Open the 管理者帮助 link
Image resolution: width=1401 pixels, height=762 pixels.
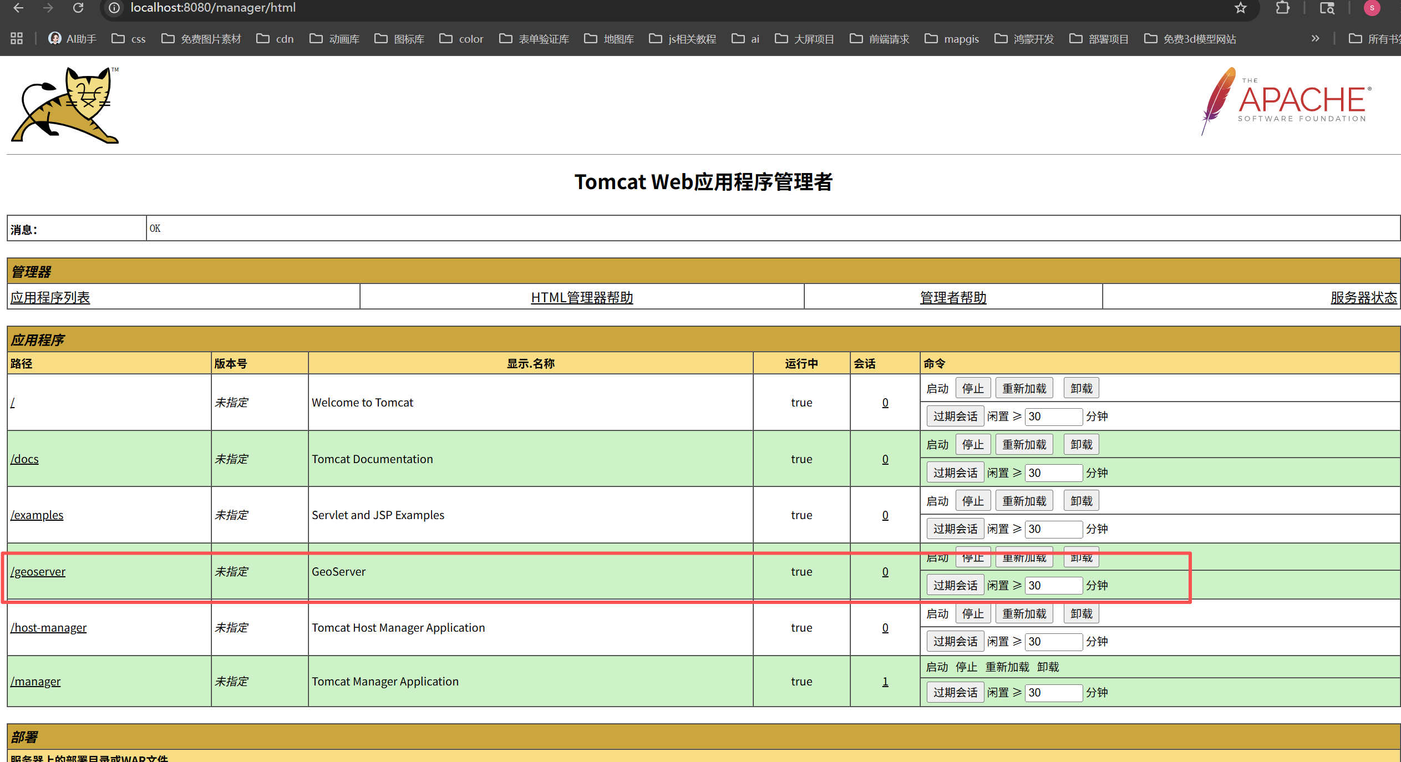coord(953,298)
